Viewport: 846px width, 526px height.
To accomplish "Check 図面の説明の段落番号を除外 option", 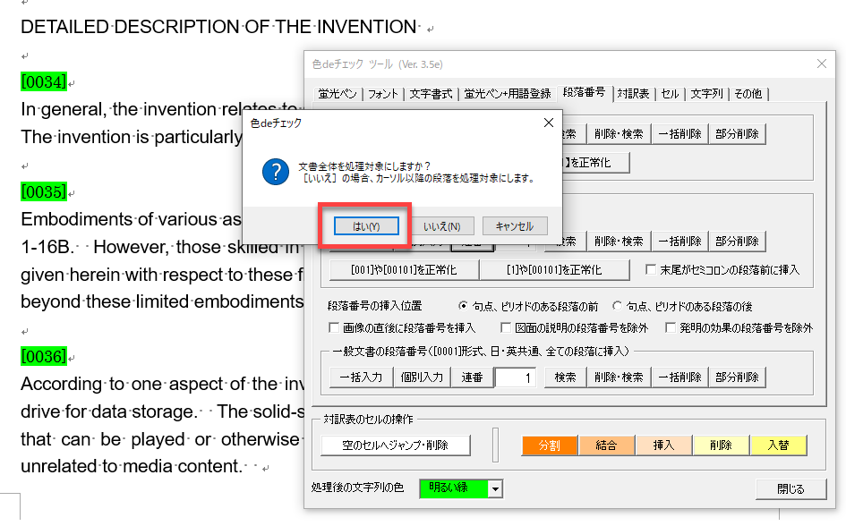I will (x=506, y=328).
